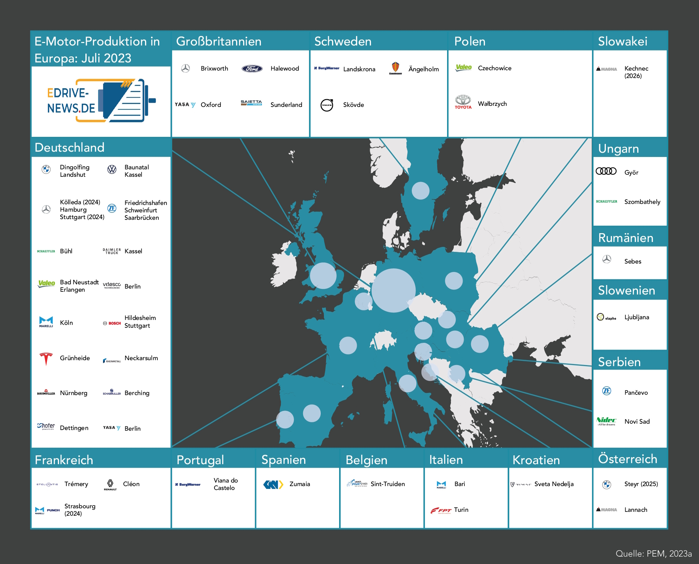The height and width of the screenshot is (564, 699).
Task: Click the Ford logo next to Halewood
Action: click(252, 68)
